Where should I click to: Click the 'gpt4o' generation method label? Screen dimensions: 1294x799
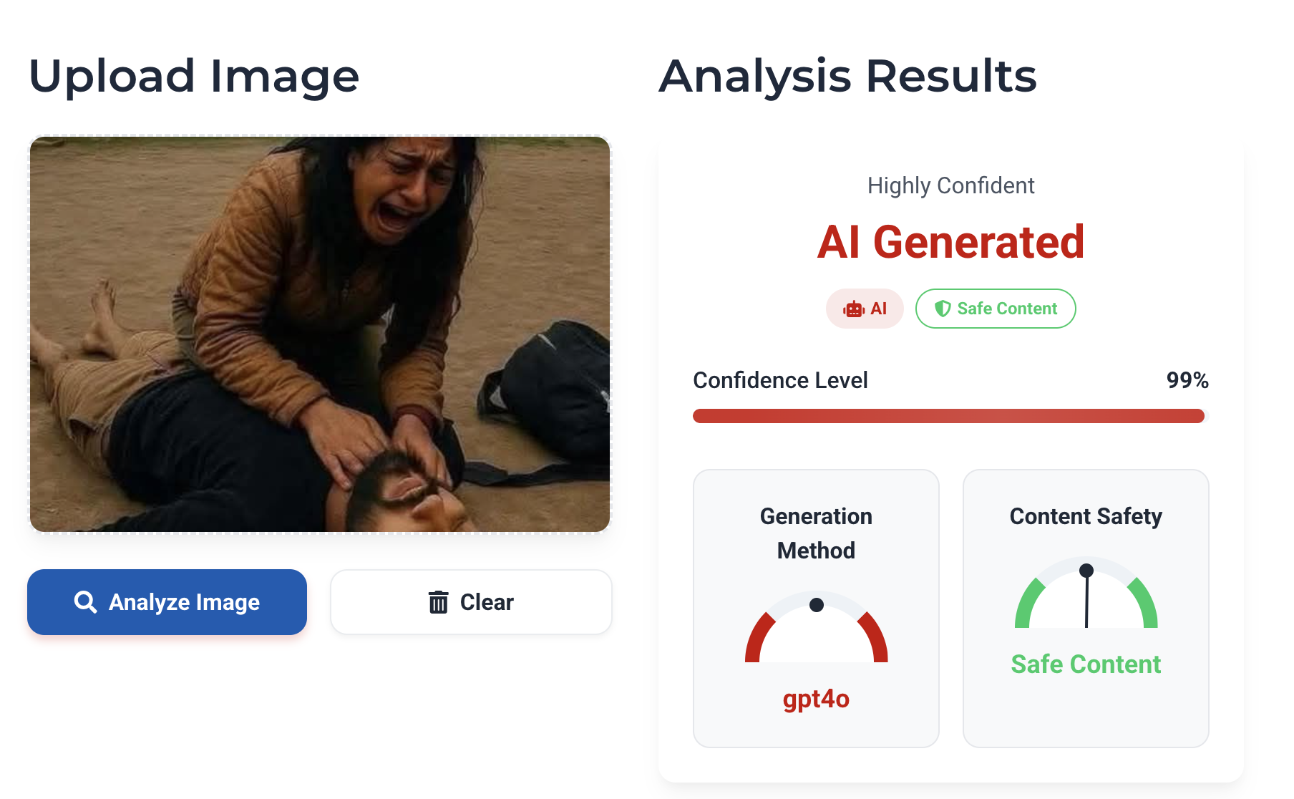click(816, 699)
